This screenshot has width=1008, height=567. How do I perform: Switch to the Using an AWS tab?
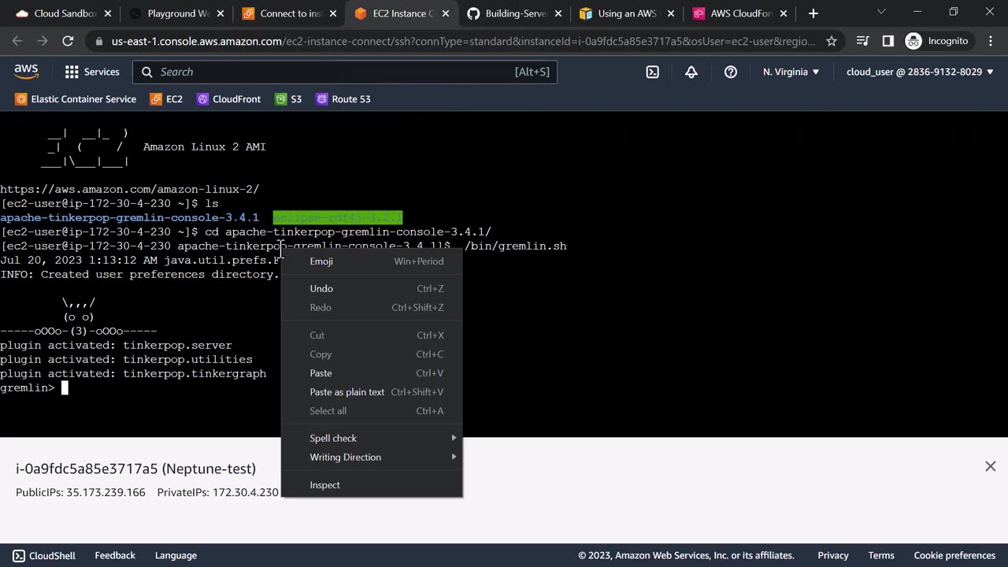(x=628, y=13)
